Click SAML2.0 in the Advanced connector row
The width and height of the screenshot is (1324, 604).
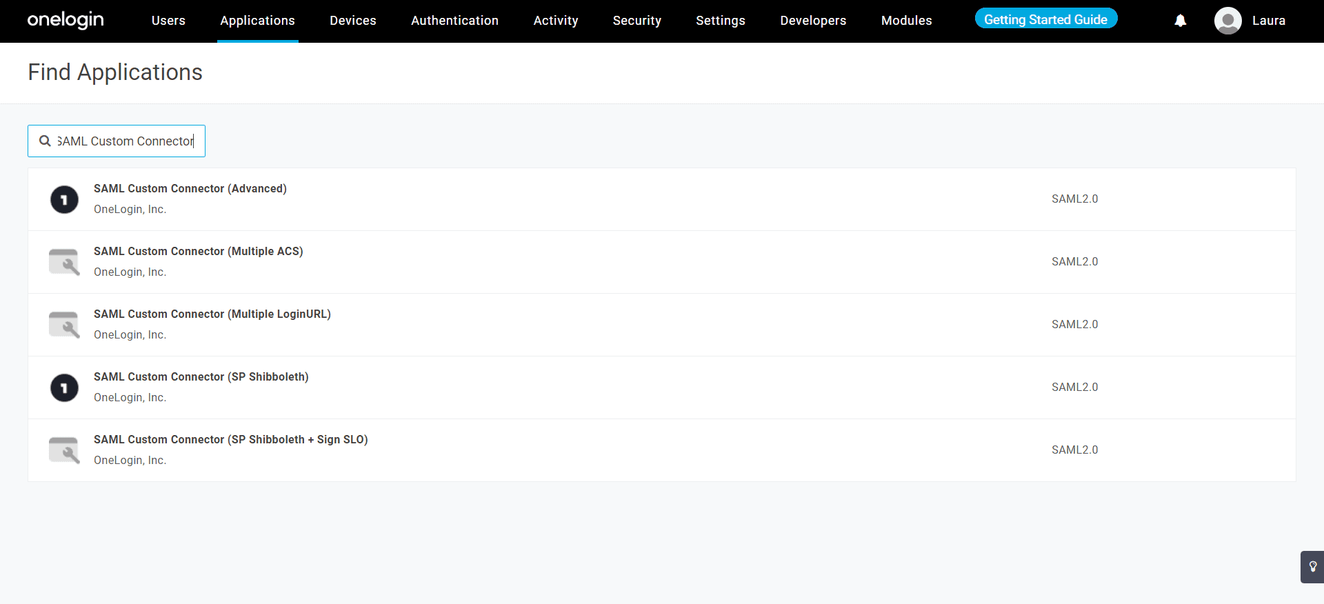pyautogui.click(x=1074, y=199)
